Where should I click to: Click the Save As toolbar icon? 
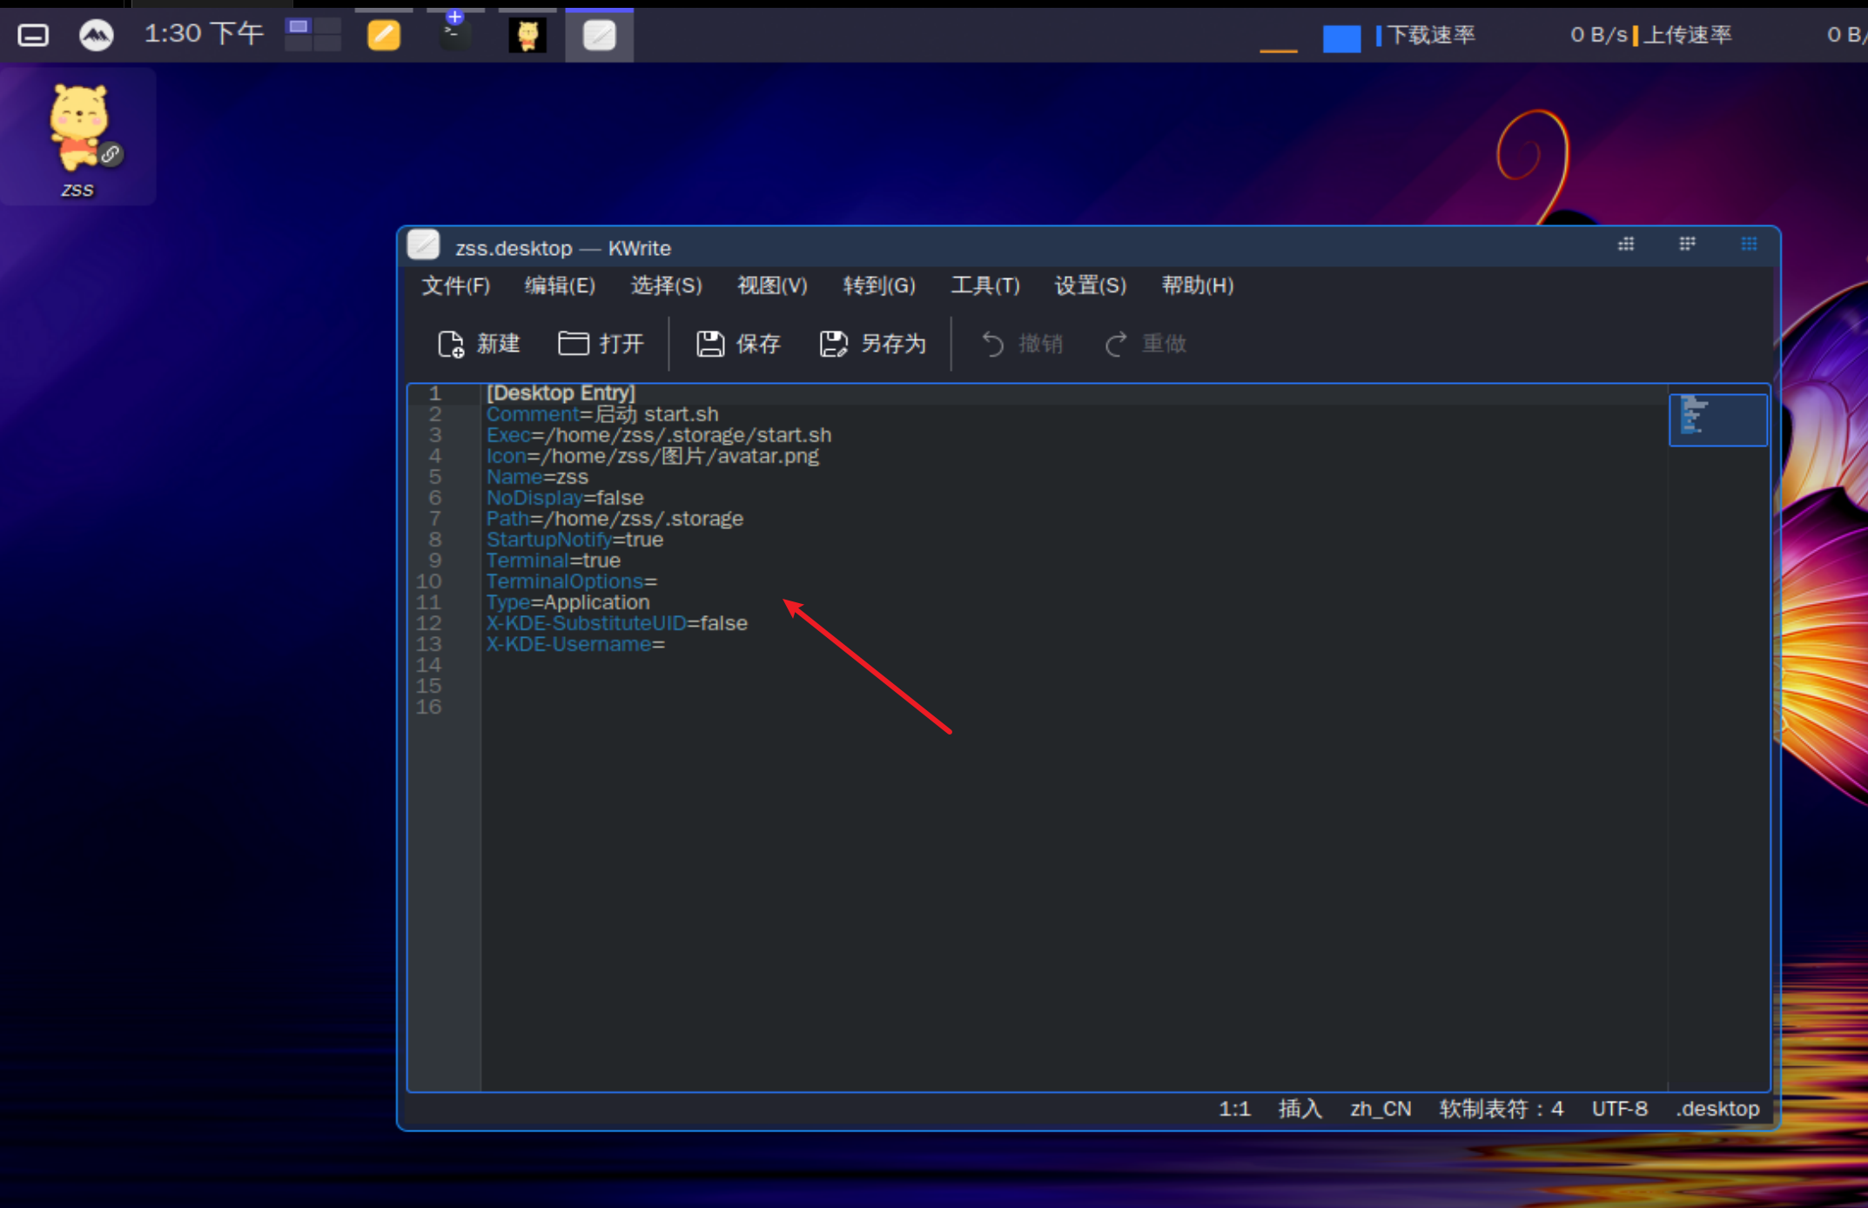pos(833,344)
